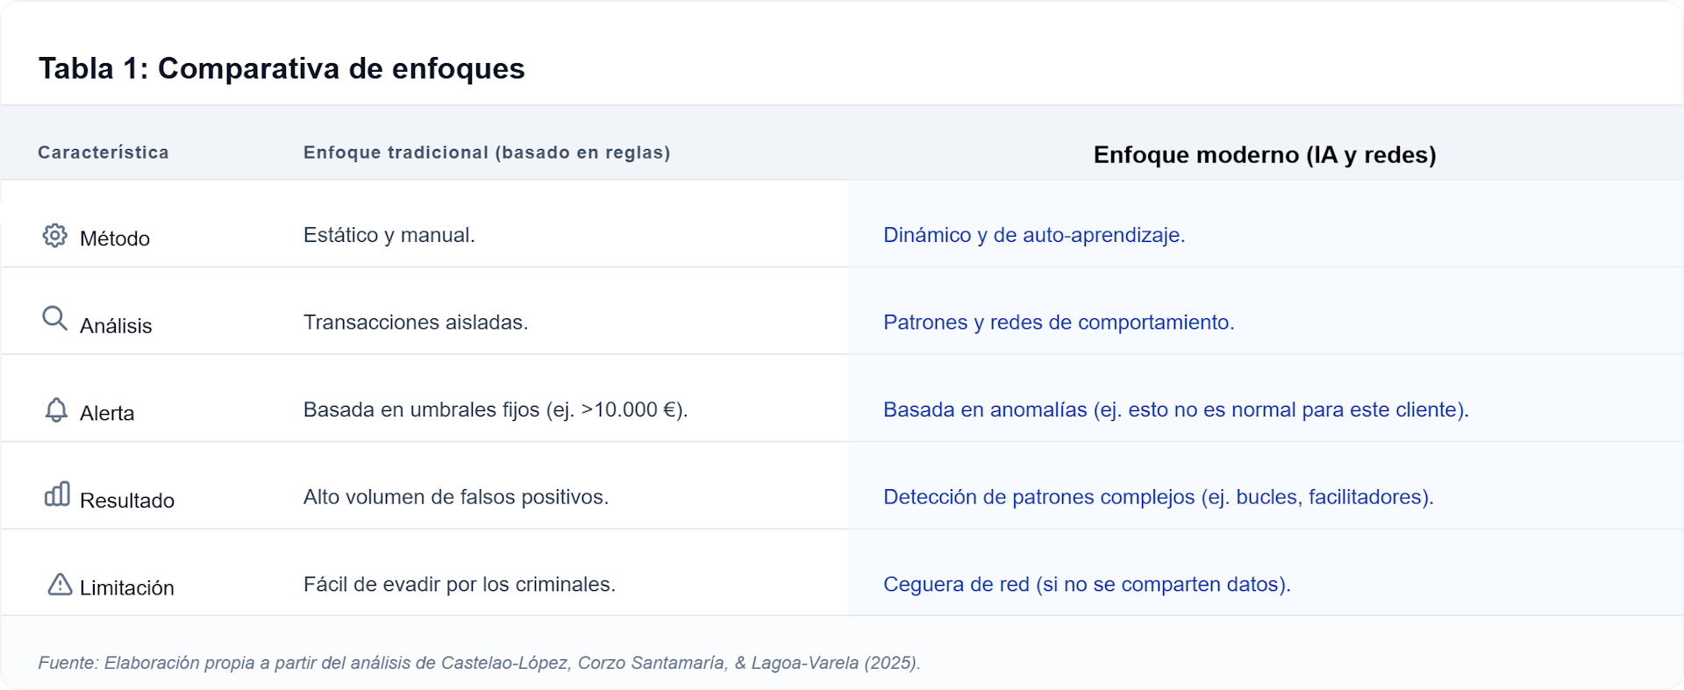Open the Patrones y redes de comportamiento link
Image resolution: width=1684 pixels, height=690 pixels.
1058,323
